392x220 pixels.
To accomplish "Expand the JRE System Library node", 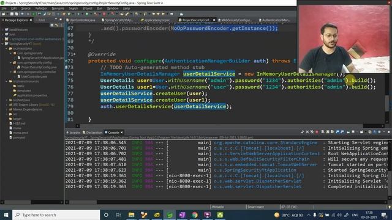I will click(7, 105).
